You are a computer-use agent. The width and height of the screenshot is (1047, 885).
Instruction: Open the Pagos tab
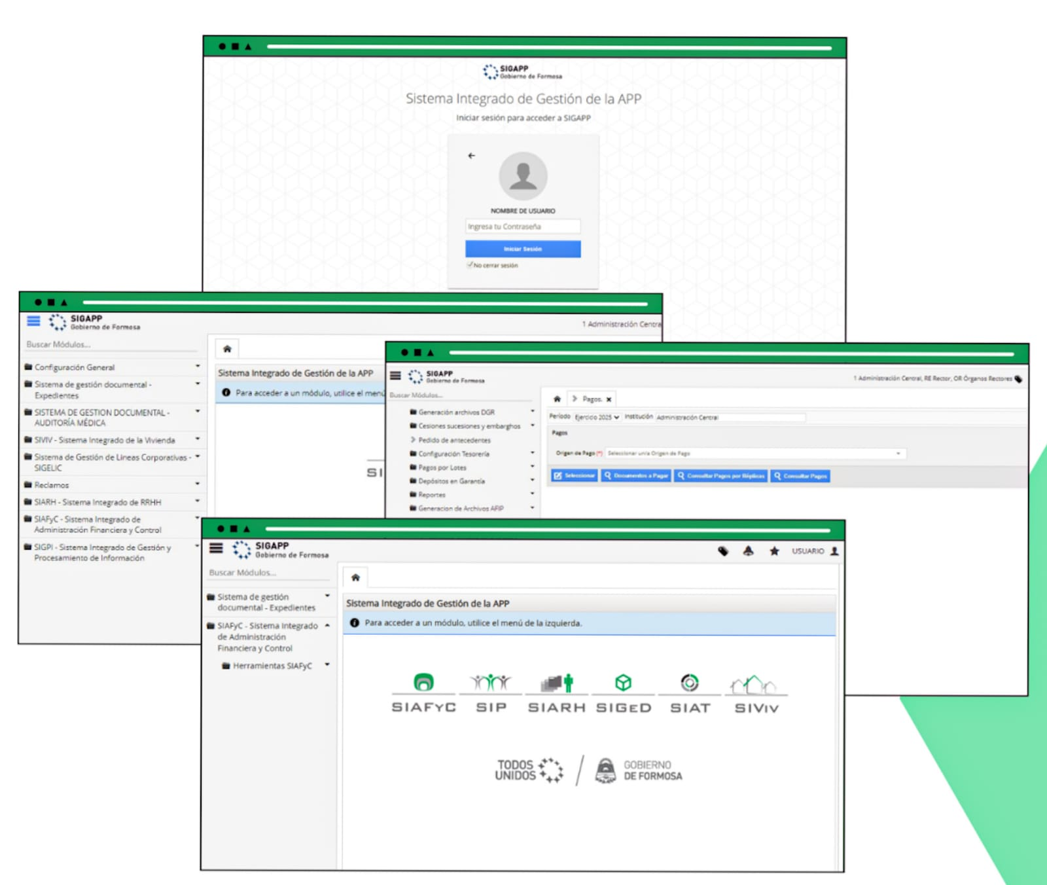coord(592,399)
